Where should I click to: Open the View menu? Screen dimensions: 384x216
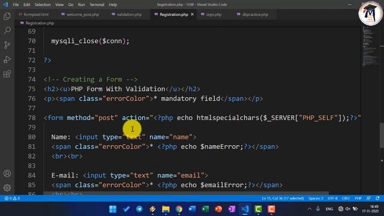[x=59, y=5]
